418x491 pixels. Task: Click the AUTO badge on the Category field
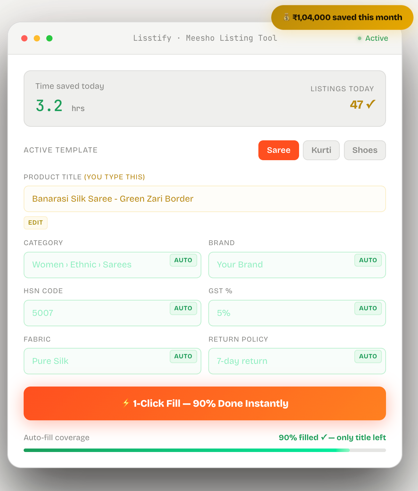pyautogui.click(x=183, y=260)
